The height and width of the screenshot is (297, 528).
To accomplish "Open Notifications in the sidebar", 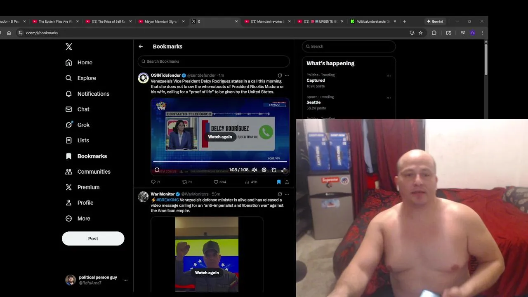I will point(87,94).
